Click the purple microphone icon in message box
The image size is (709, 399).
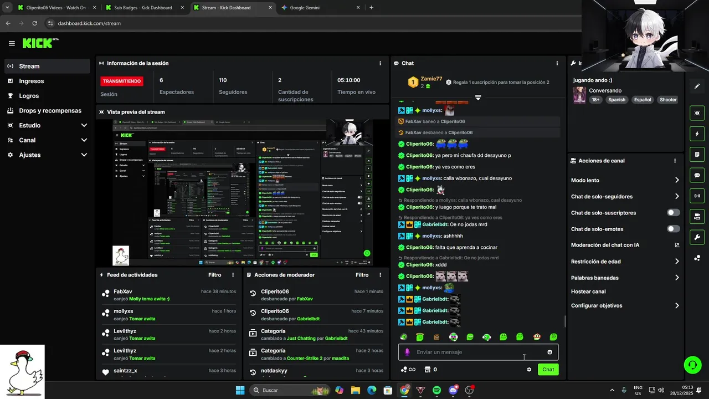pyautogui.click(x=407, y=352)
